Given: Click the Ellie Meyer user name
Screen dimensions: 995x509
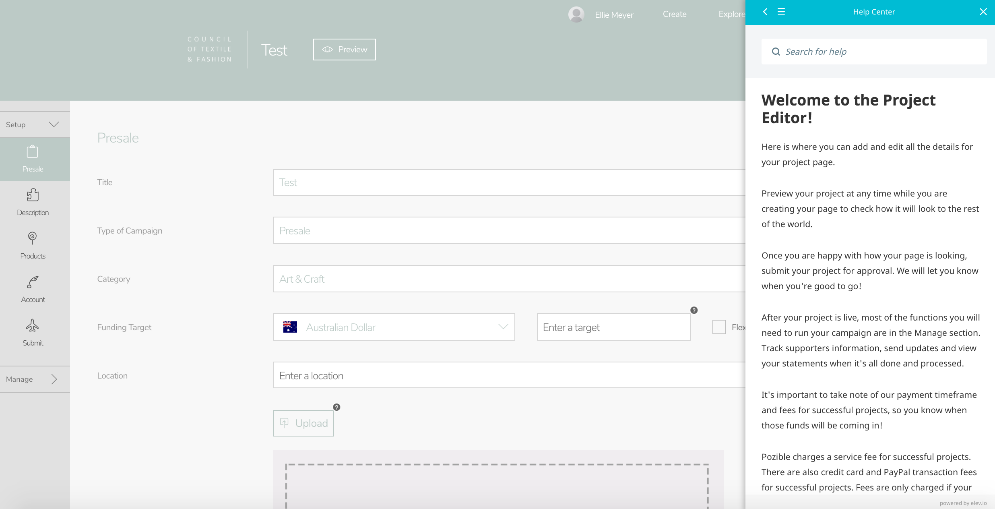Looking at the screenshot, I should click(x=614, y=15).
